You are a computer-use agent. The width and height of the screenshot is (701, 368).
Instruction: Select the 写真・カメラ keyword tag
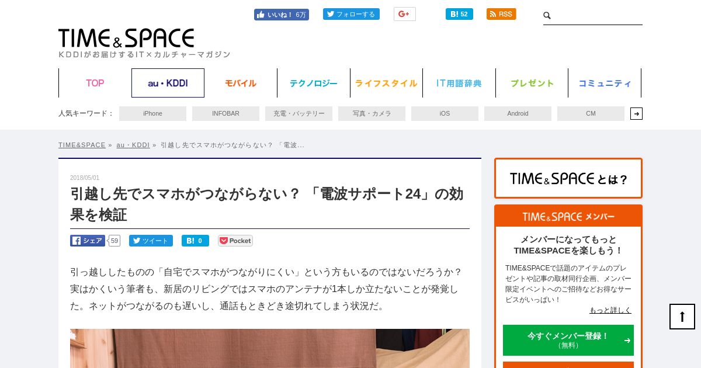coord(372,113)
